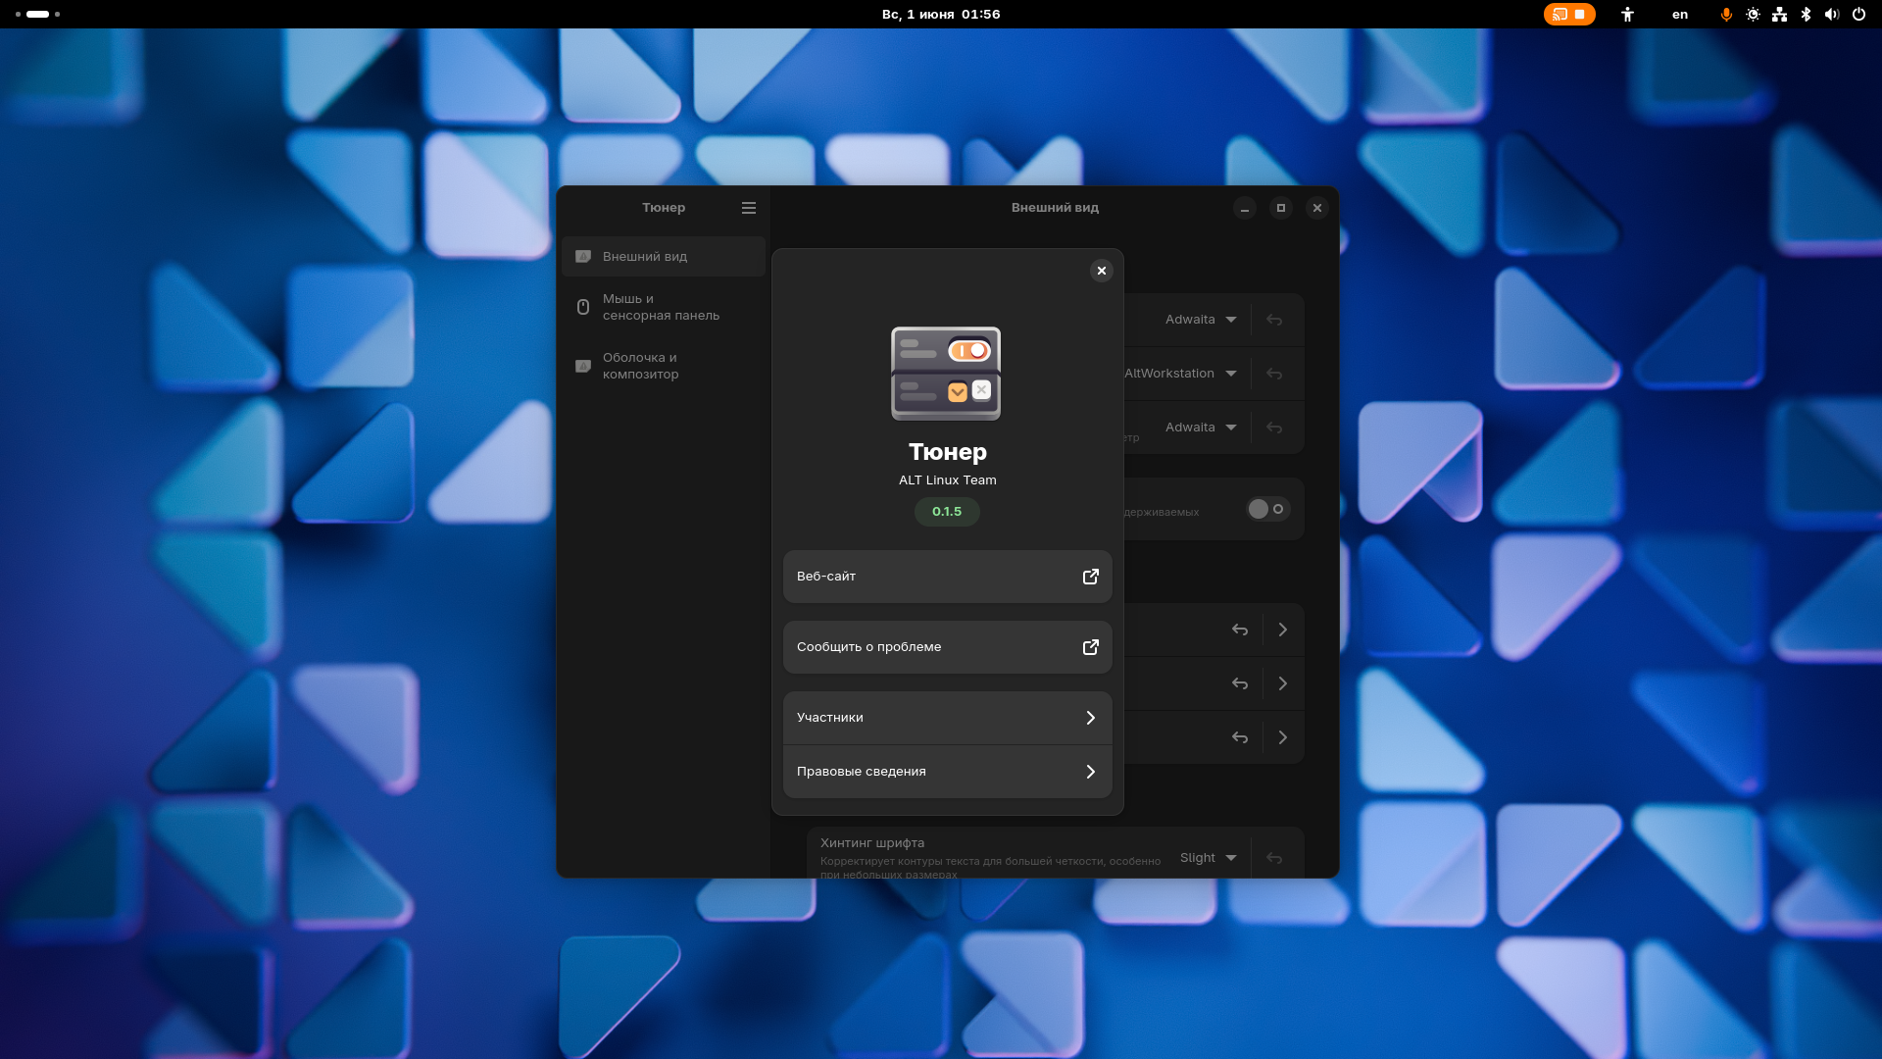Reset the first Adwaita setting
1882x1059 pixels.
tap(1274, 320)
